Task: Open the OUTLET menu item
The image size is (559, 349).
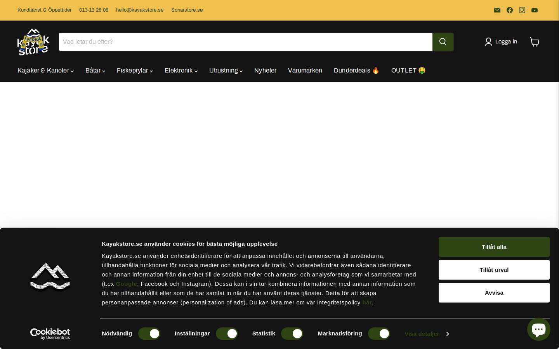Action: pyautogui.click(x=408, y=71)
